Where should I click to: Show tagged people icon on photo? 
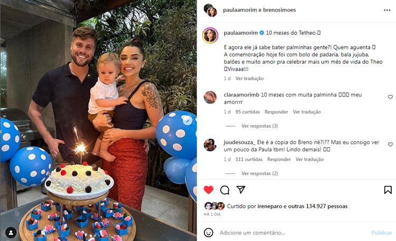pos(11,233)
